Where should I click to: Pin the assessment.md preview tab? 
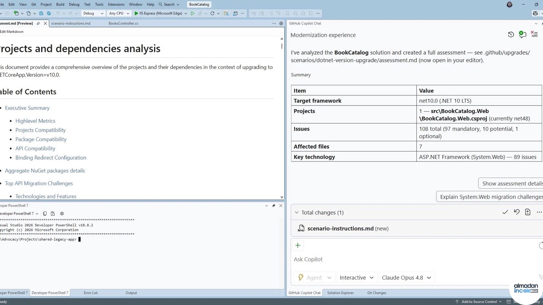coord(38,23)
